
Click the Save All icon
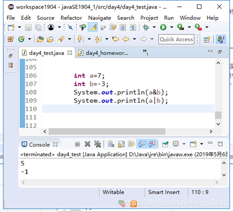pyautogui.click(x=38, y=27)
